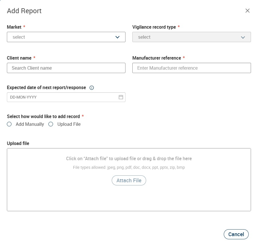Click the DD-MON-YYYY date field
257x241 pixels.
point(66,97)
